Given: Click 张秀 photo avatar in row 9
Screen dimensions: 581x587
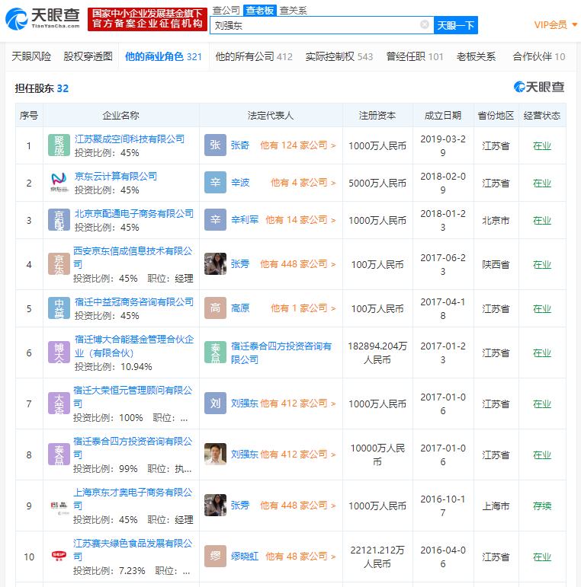Looking at the screenshot, I should pyautogui.click(x=215, y=505).
